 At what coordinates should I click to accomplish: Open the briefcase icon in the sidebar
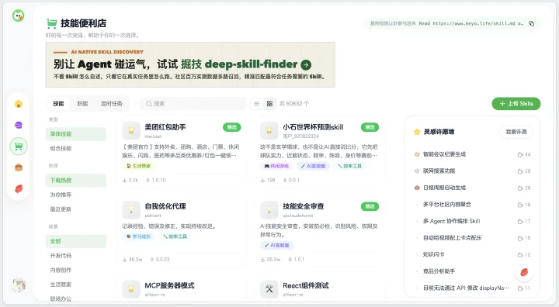tap(19, 167)
